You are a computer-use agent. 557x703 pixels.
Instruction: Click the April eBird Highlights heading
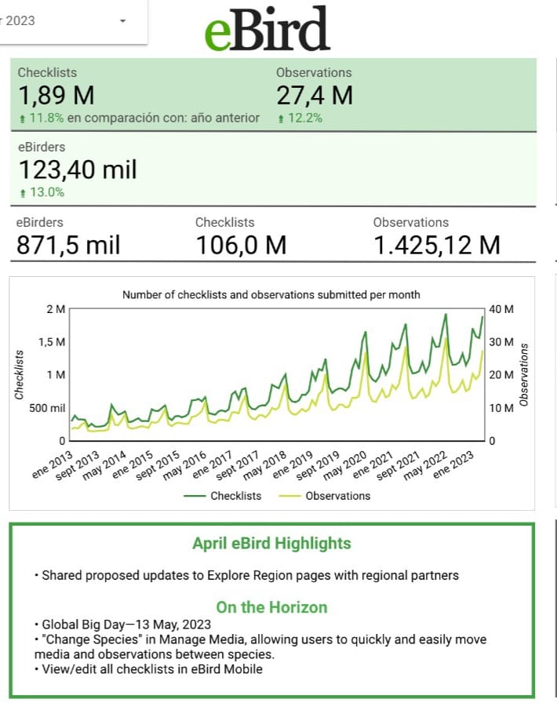tap(271, 543)
